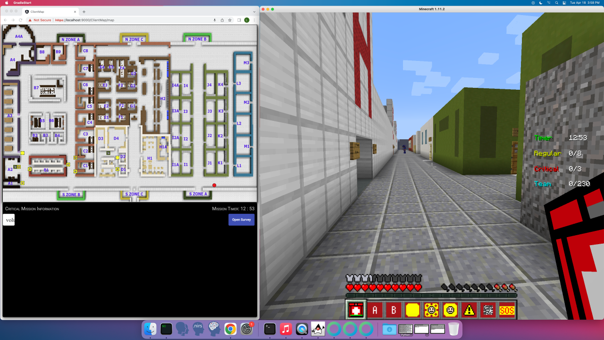This screenshot has height=340, width=604.
Task: Click room D4 on the map
Action: click(x=116, y=138)
